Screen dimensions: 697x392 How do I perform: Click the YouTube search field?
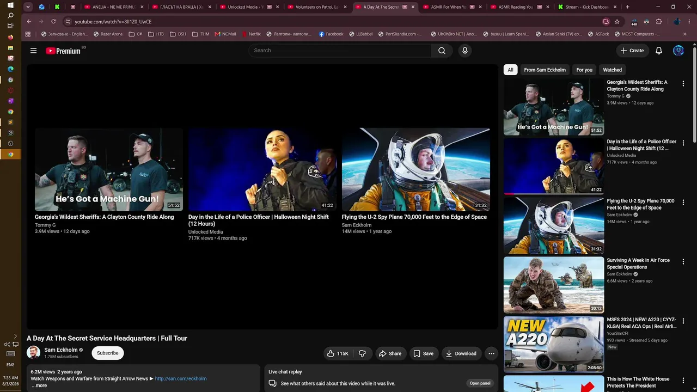pyautogui.click(x=340, y=51)
